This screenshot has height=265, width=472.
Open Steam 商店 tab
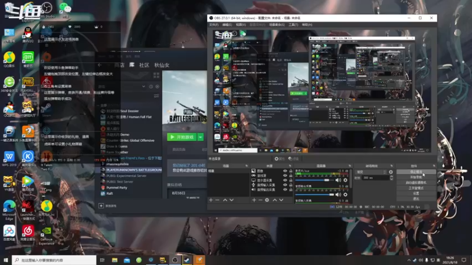(120, 65)
